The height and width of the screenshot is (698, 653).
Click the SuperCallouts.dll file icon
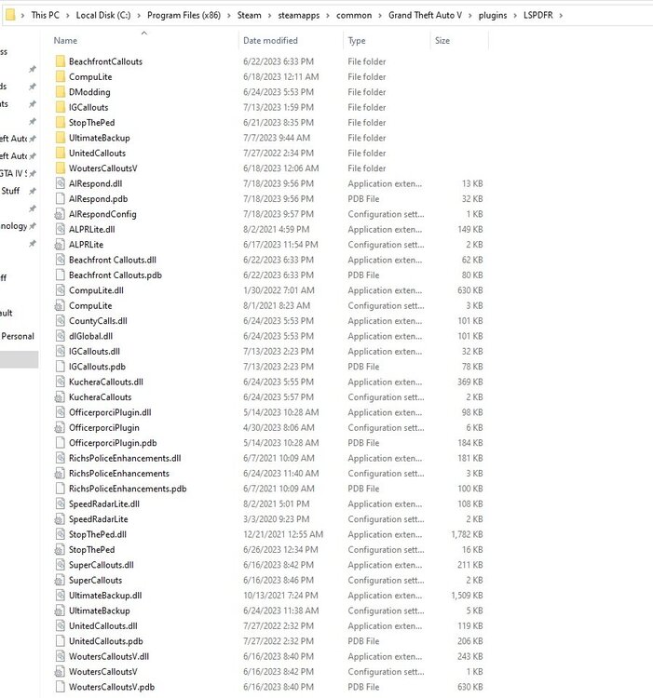click(x=61, y=565)
